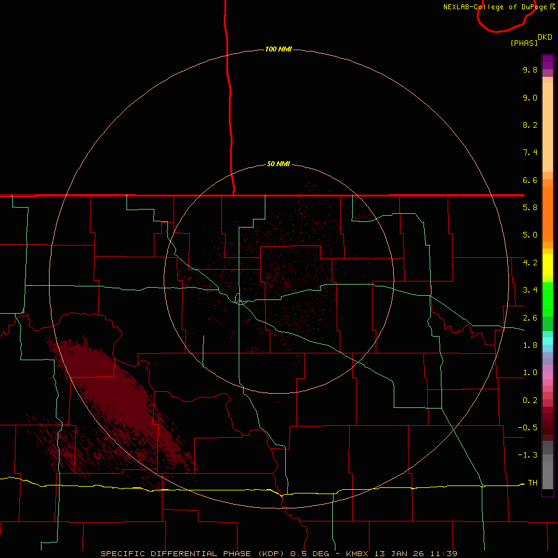Pick the cyan color bar segment
The width and height of the screenshot is (558, 558).
[x=547, y=341]
